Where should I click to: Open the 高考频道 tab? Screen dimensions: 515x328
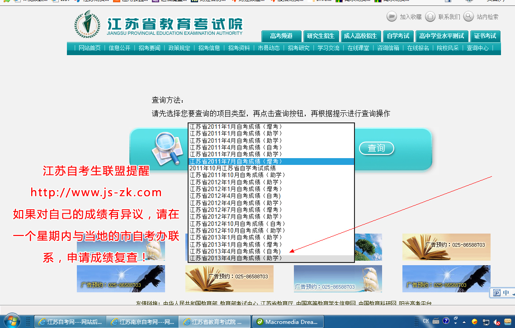click(281, 36)
